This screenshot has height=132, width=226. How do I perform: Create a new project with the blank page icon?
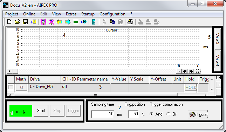pyautogui.click(x=9, y=22)
